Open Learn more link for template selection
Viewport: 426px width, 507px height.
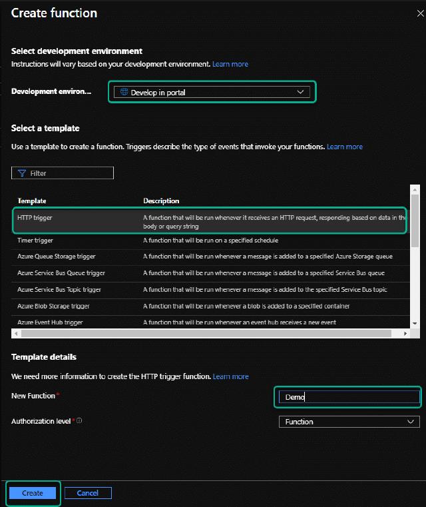345,147
